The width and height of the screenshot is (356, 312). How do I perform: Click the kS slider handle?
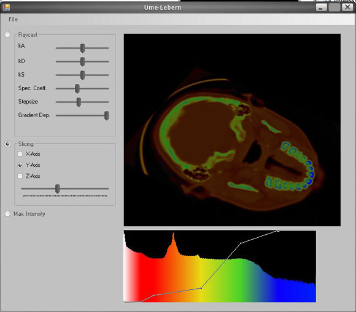(x=83, y=75)
